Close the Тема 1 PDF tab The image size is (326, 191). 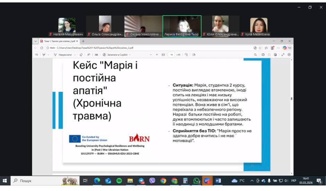pos(77,41)
